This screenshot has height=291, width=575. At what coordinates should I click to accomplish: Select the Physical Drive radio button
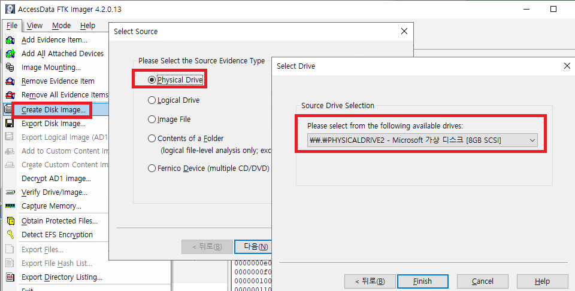pyautogui.click(x=152, y=80)
